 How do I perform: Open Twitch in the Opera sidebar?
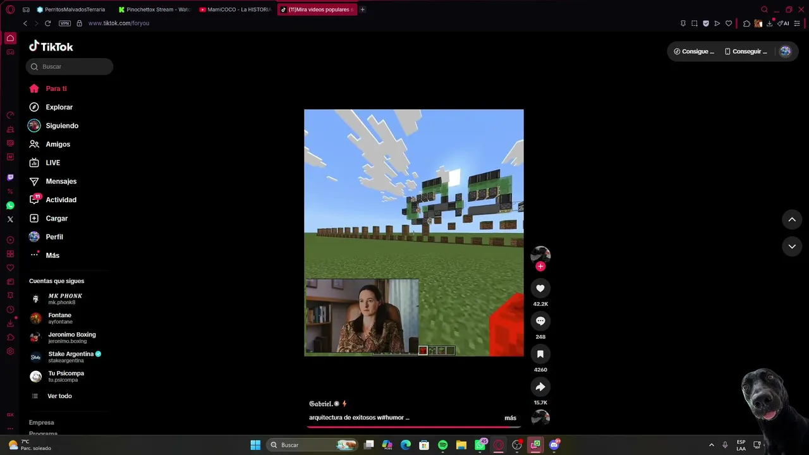click(x=10, y=178)
